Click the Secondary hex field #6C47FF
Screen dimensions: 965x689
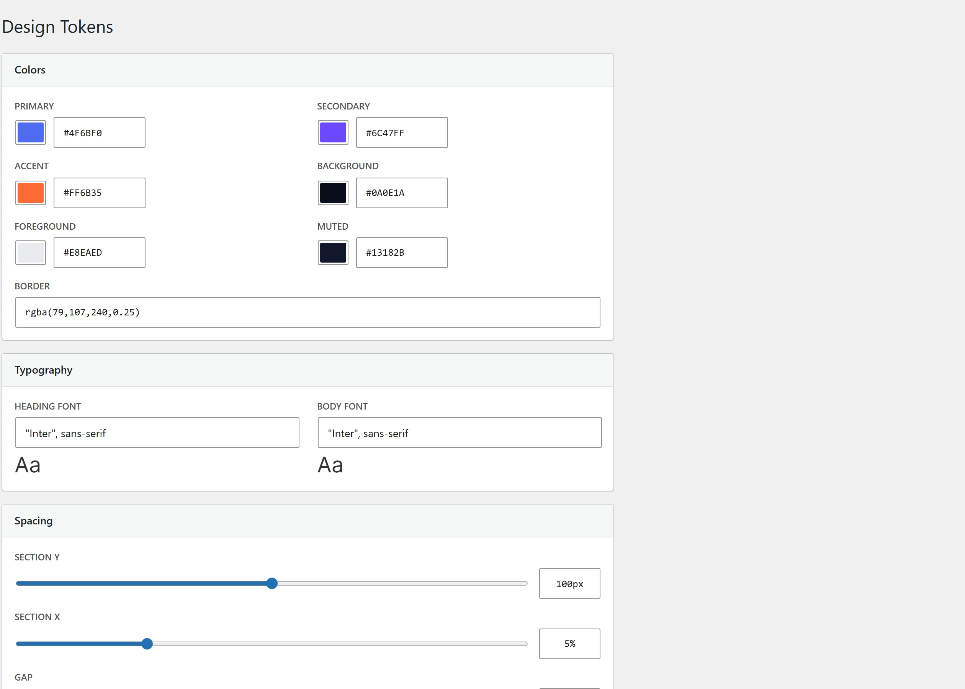(x=402, y=132)
